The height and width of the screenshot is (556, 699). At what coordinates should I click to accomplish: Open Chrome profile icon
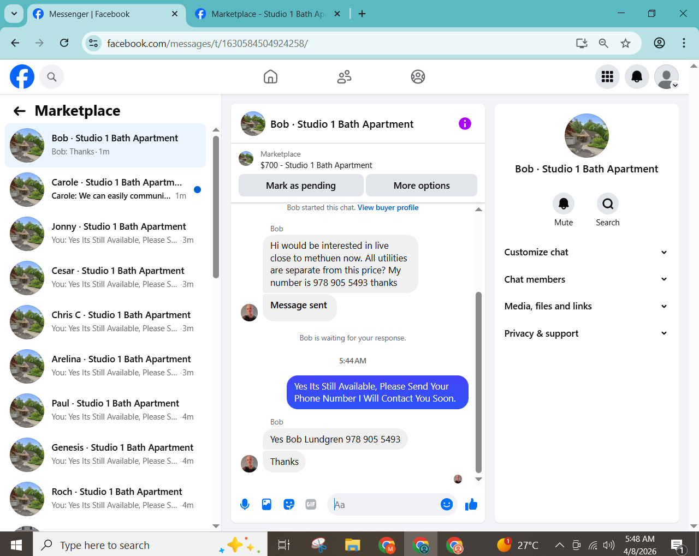click(659, 43)
